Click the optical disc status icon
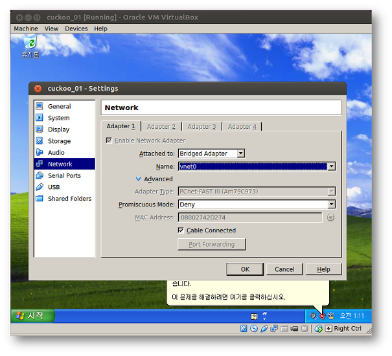 [254, 329]
